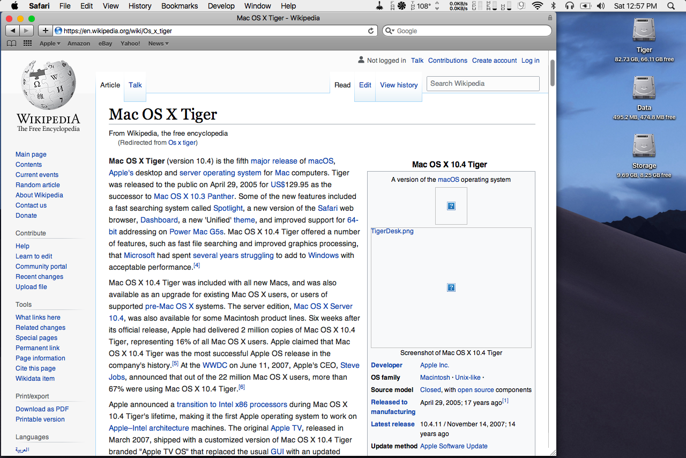Click the eBay bookmark
Viewport: 686px width, 458px height.
[106, 43]
